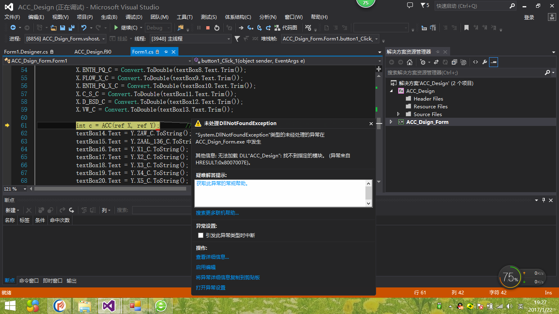
Task: Open the File (文件) menu
Action: tap(12, 17)
